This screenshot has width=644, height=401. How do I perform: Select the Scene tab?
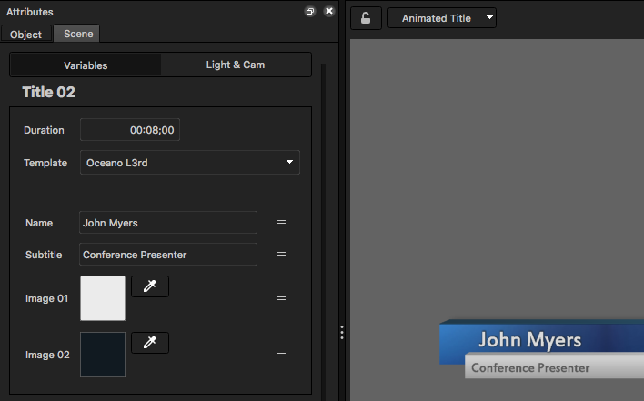click(x=77, y=34)
